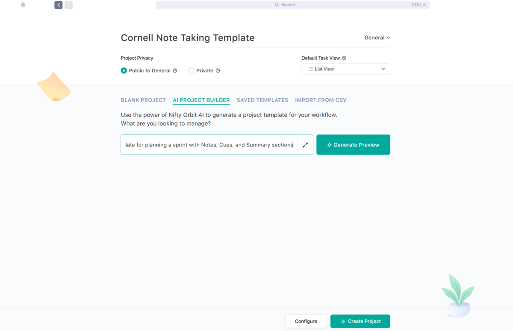
Task: Expand the AI prompt input field
Action: coord(305,145)
